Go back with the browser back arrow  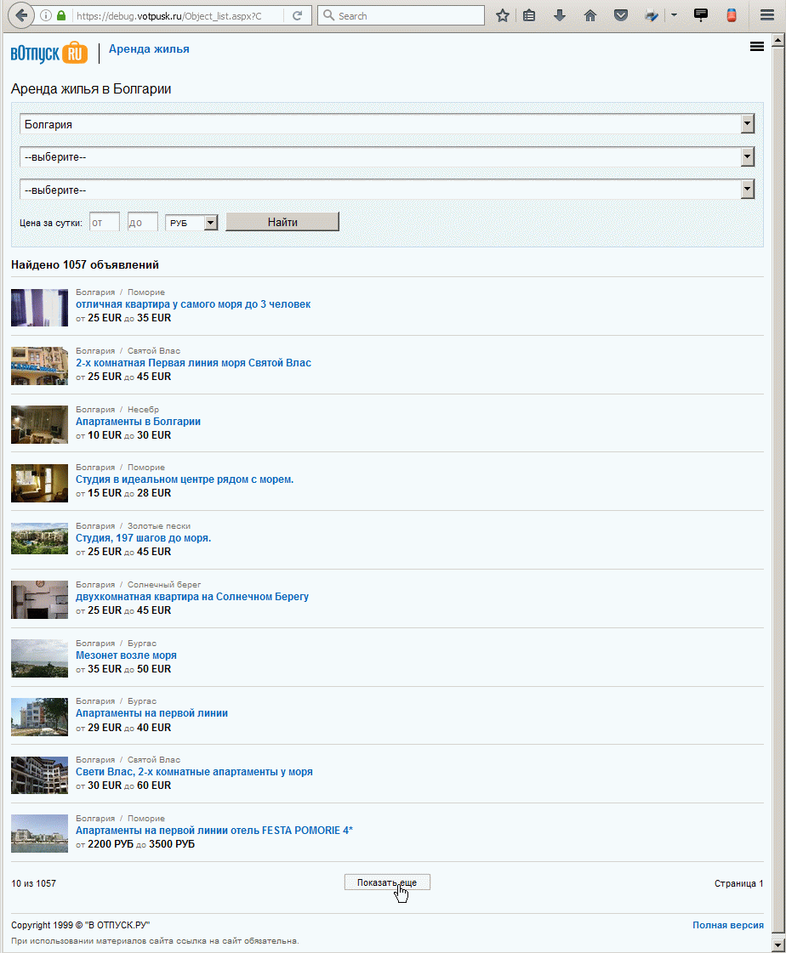coord(20,16)
